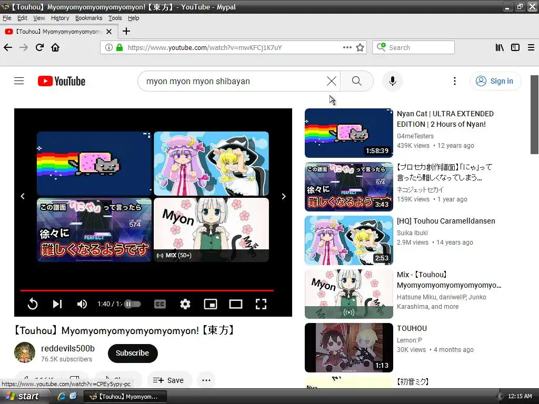Click Nyan Cat sidebar thumbnail 1:58:39

(x=348, y=133)
